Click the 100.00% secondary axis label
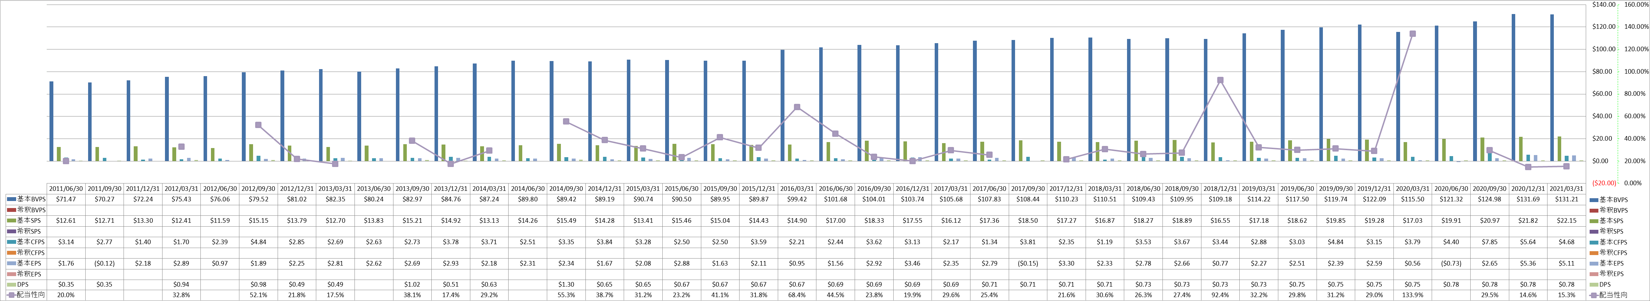Viewport: 1650px width, 301px height. [1636, 71]
